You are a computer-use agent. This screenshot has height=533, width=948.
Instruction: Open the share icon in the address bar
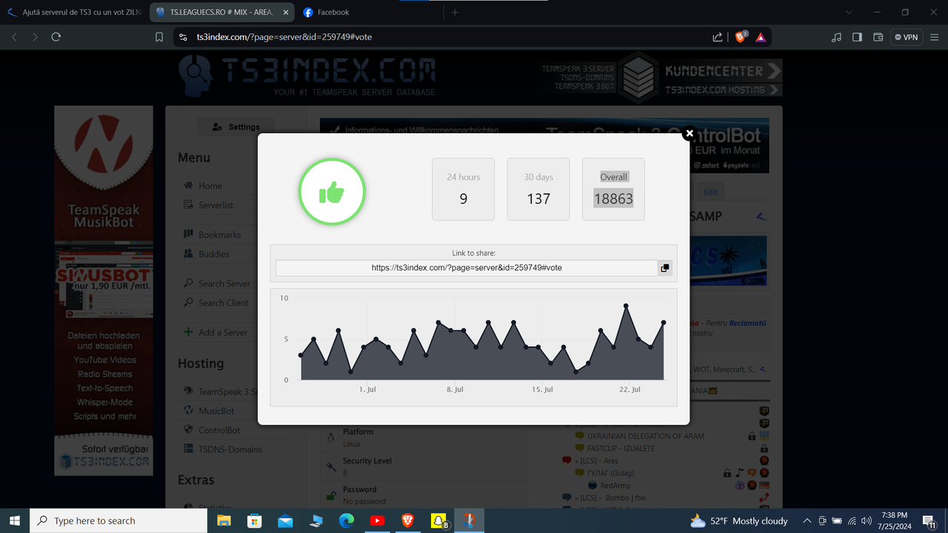point(718,37)
